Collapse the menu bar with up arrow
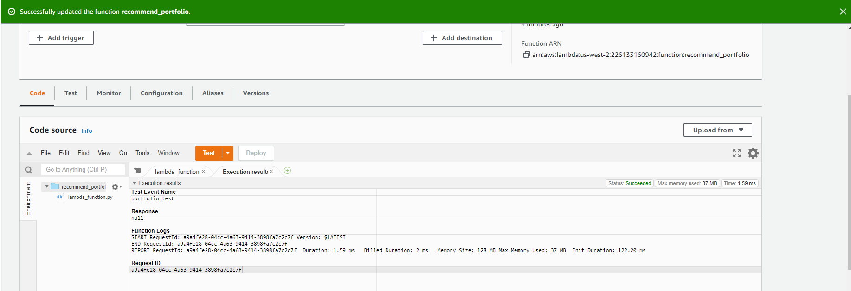The width and height of the screenshot is (851, 291). click(x=29, y=153)
